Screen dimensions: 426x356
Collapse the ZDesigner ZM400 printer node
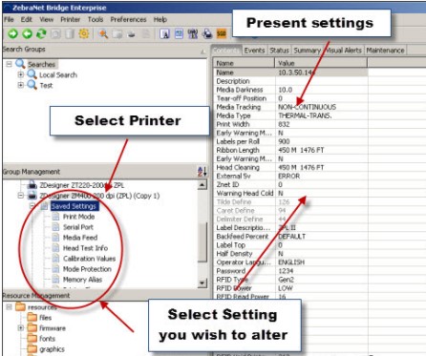pos(21,196)
